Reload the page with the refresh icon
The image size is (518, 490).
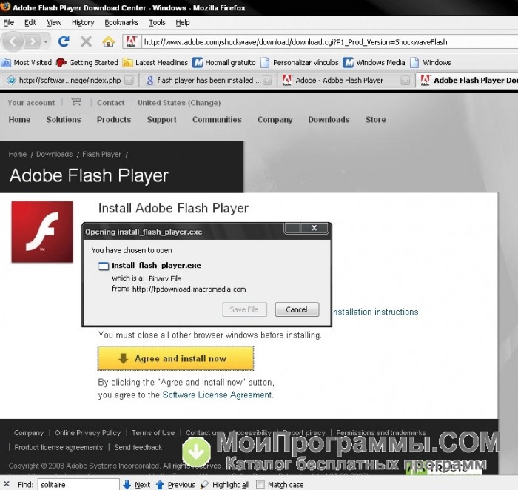click(x=64, y=41)
